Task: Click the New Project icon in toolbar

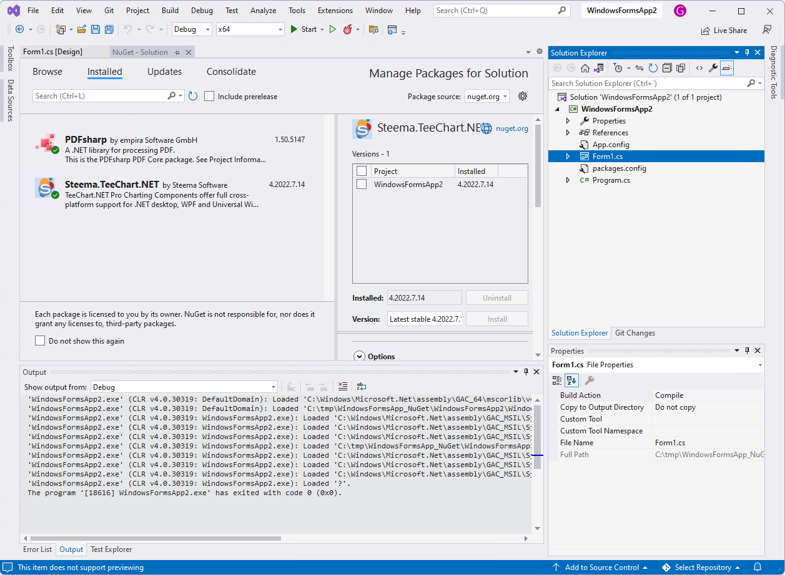Action: [61, 29]
